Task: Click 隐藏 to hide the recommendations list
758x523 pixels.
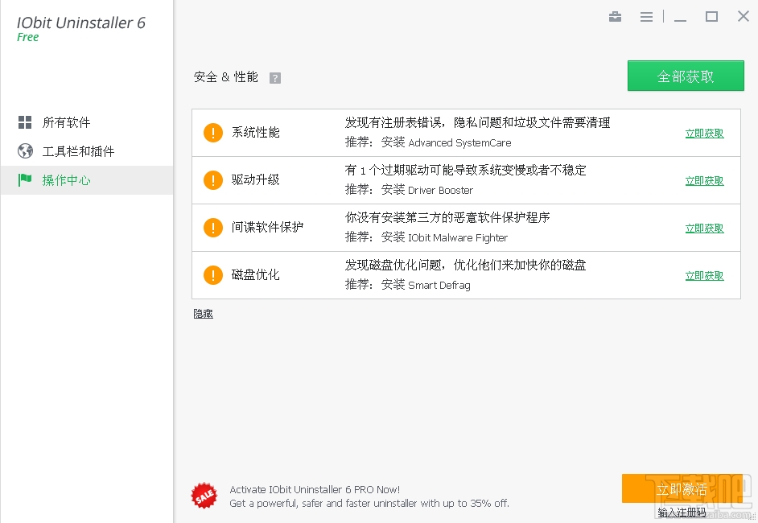Action: tap(202, 313)
